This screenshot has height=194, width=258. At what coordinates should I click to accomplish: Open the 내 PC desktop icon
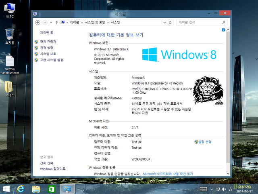pyautogui.click(x=10, y=10)
